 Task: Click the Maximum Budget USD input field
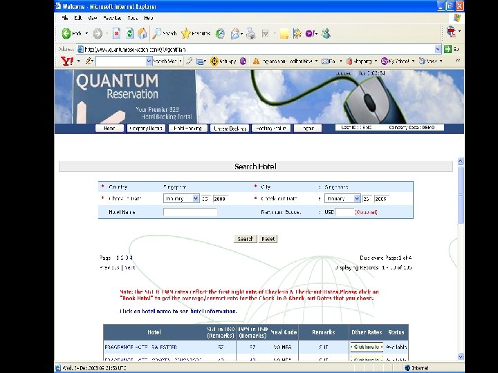click(x=344, y=212)
